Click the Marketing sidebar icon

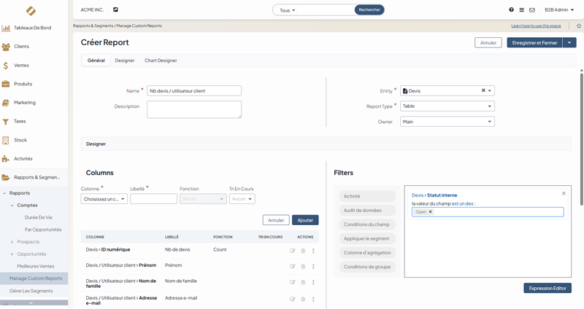tap(6, 103)
